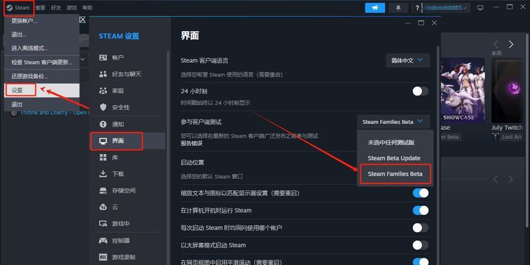This screenshot has width=530, height=265.
Task: Open the SHOWCASE game artwork thumbnail
Action: pos(463,90)
